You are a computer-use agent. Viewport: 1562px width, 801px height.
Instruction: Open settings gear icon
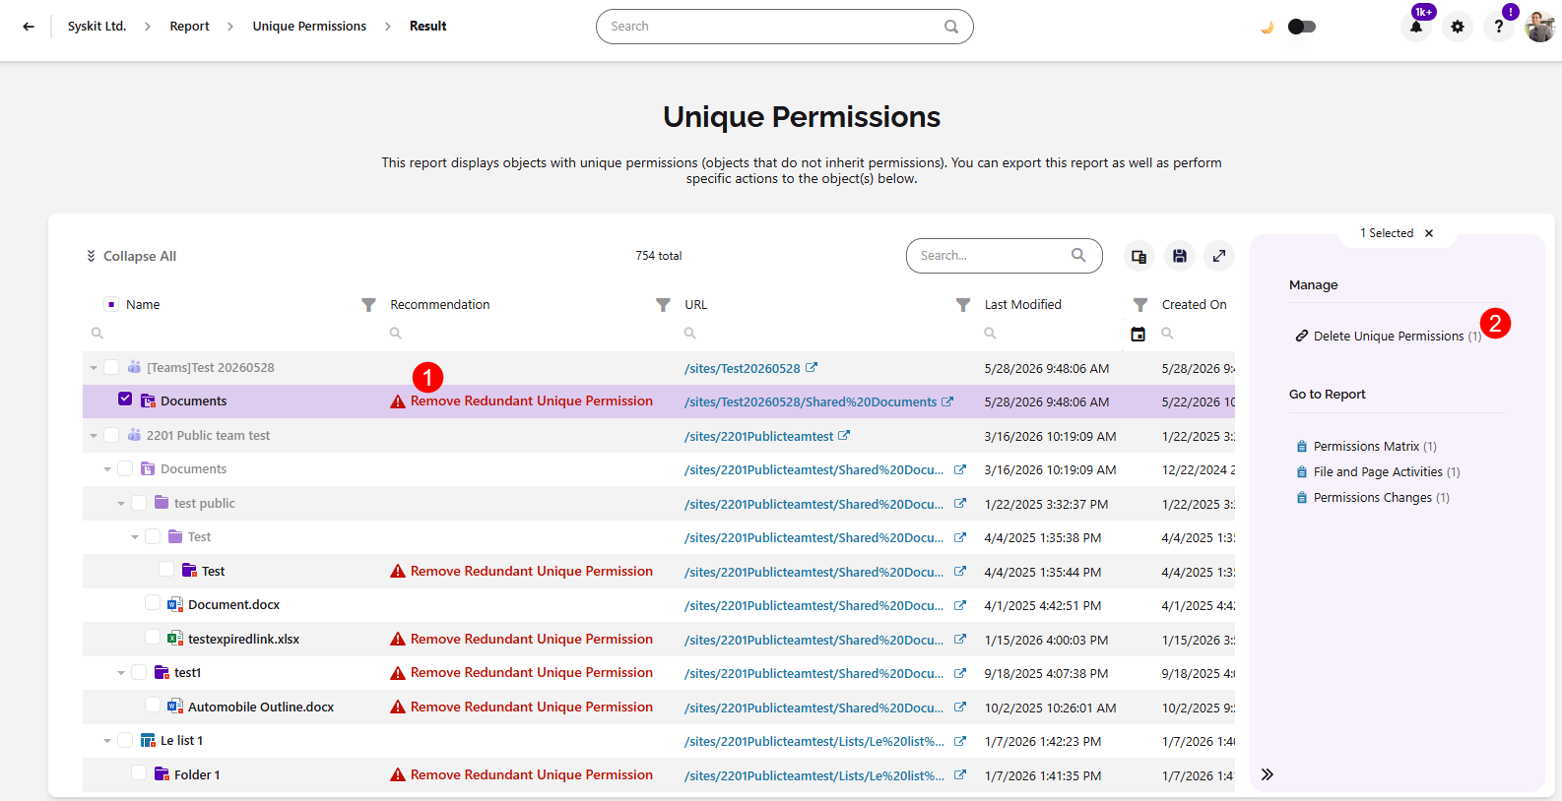[1458, 27]
